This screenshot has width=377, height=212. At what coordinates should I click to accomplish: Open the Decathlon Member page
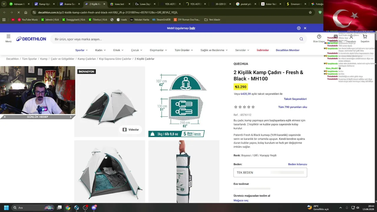pos(287,50)
